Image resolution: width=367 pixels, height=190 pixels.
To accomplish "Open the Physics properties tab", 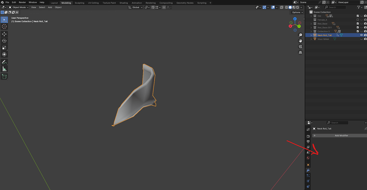I will tap(308, 181).
